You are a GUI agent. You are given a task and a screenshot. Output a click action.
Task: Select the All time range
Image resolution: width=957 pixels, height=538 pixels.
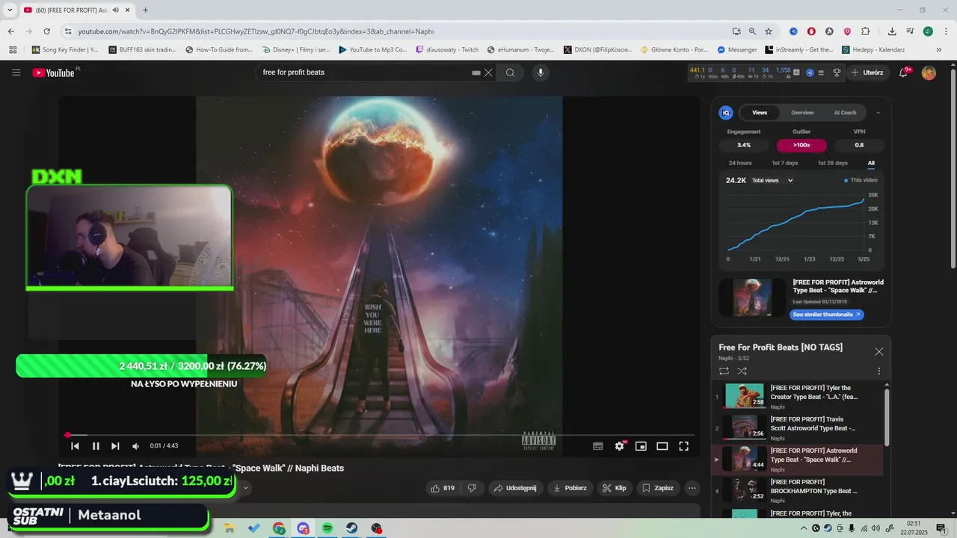pos(871,163)
